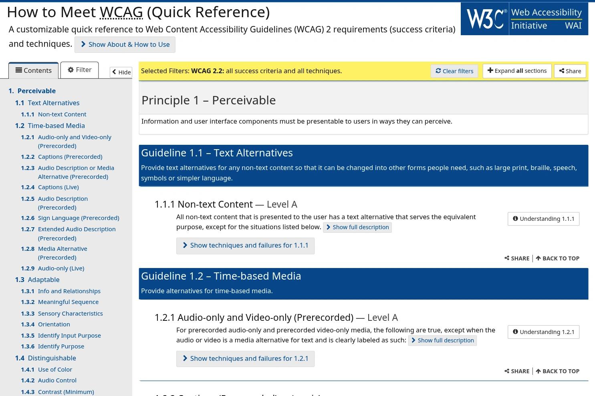Clear all selected filters
Image resolution: width=595 pixels, height=396 pixels.
454,71
